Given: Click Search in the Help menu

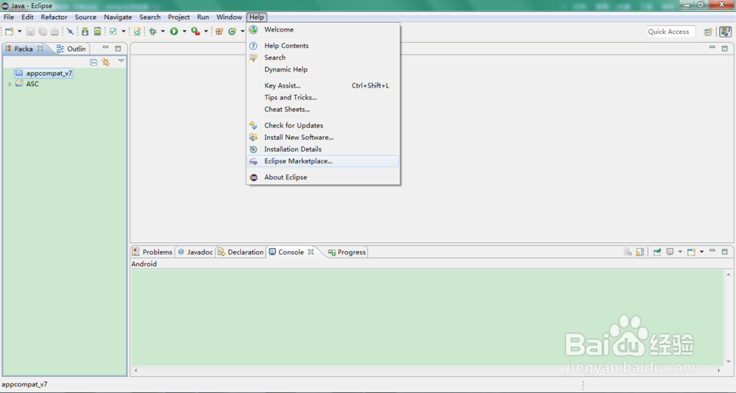Looking at the screenshot, I should point(323,57).
